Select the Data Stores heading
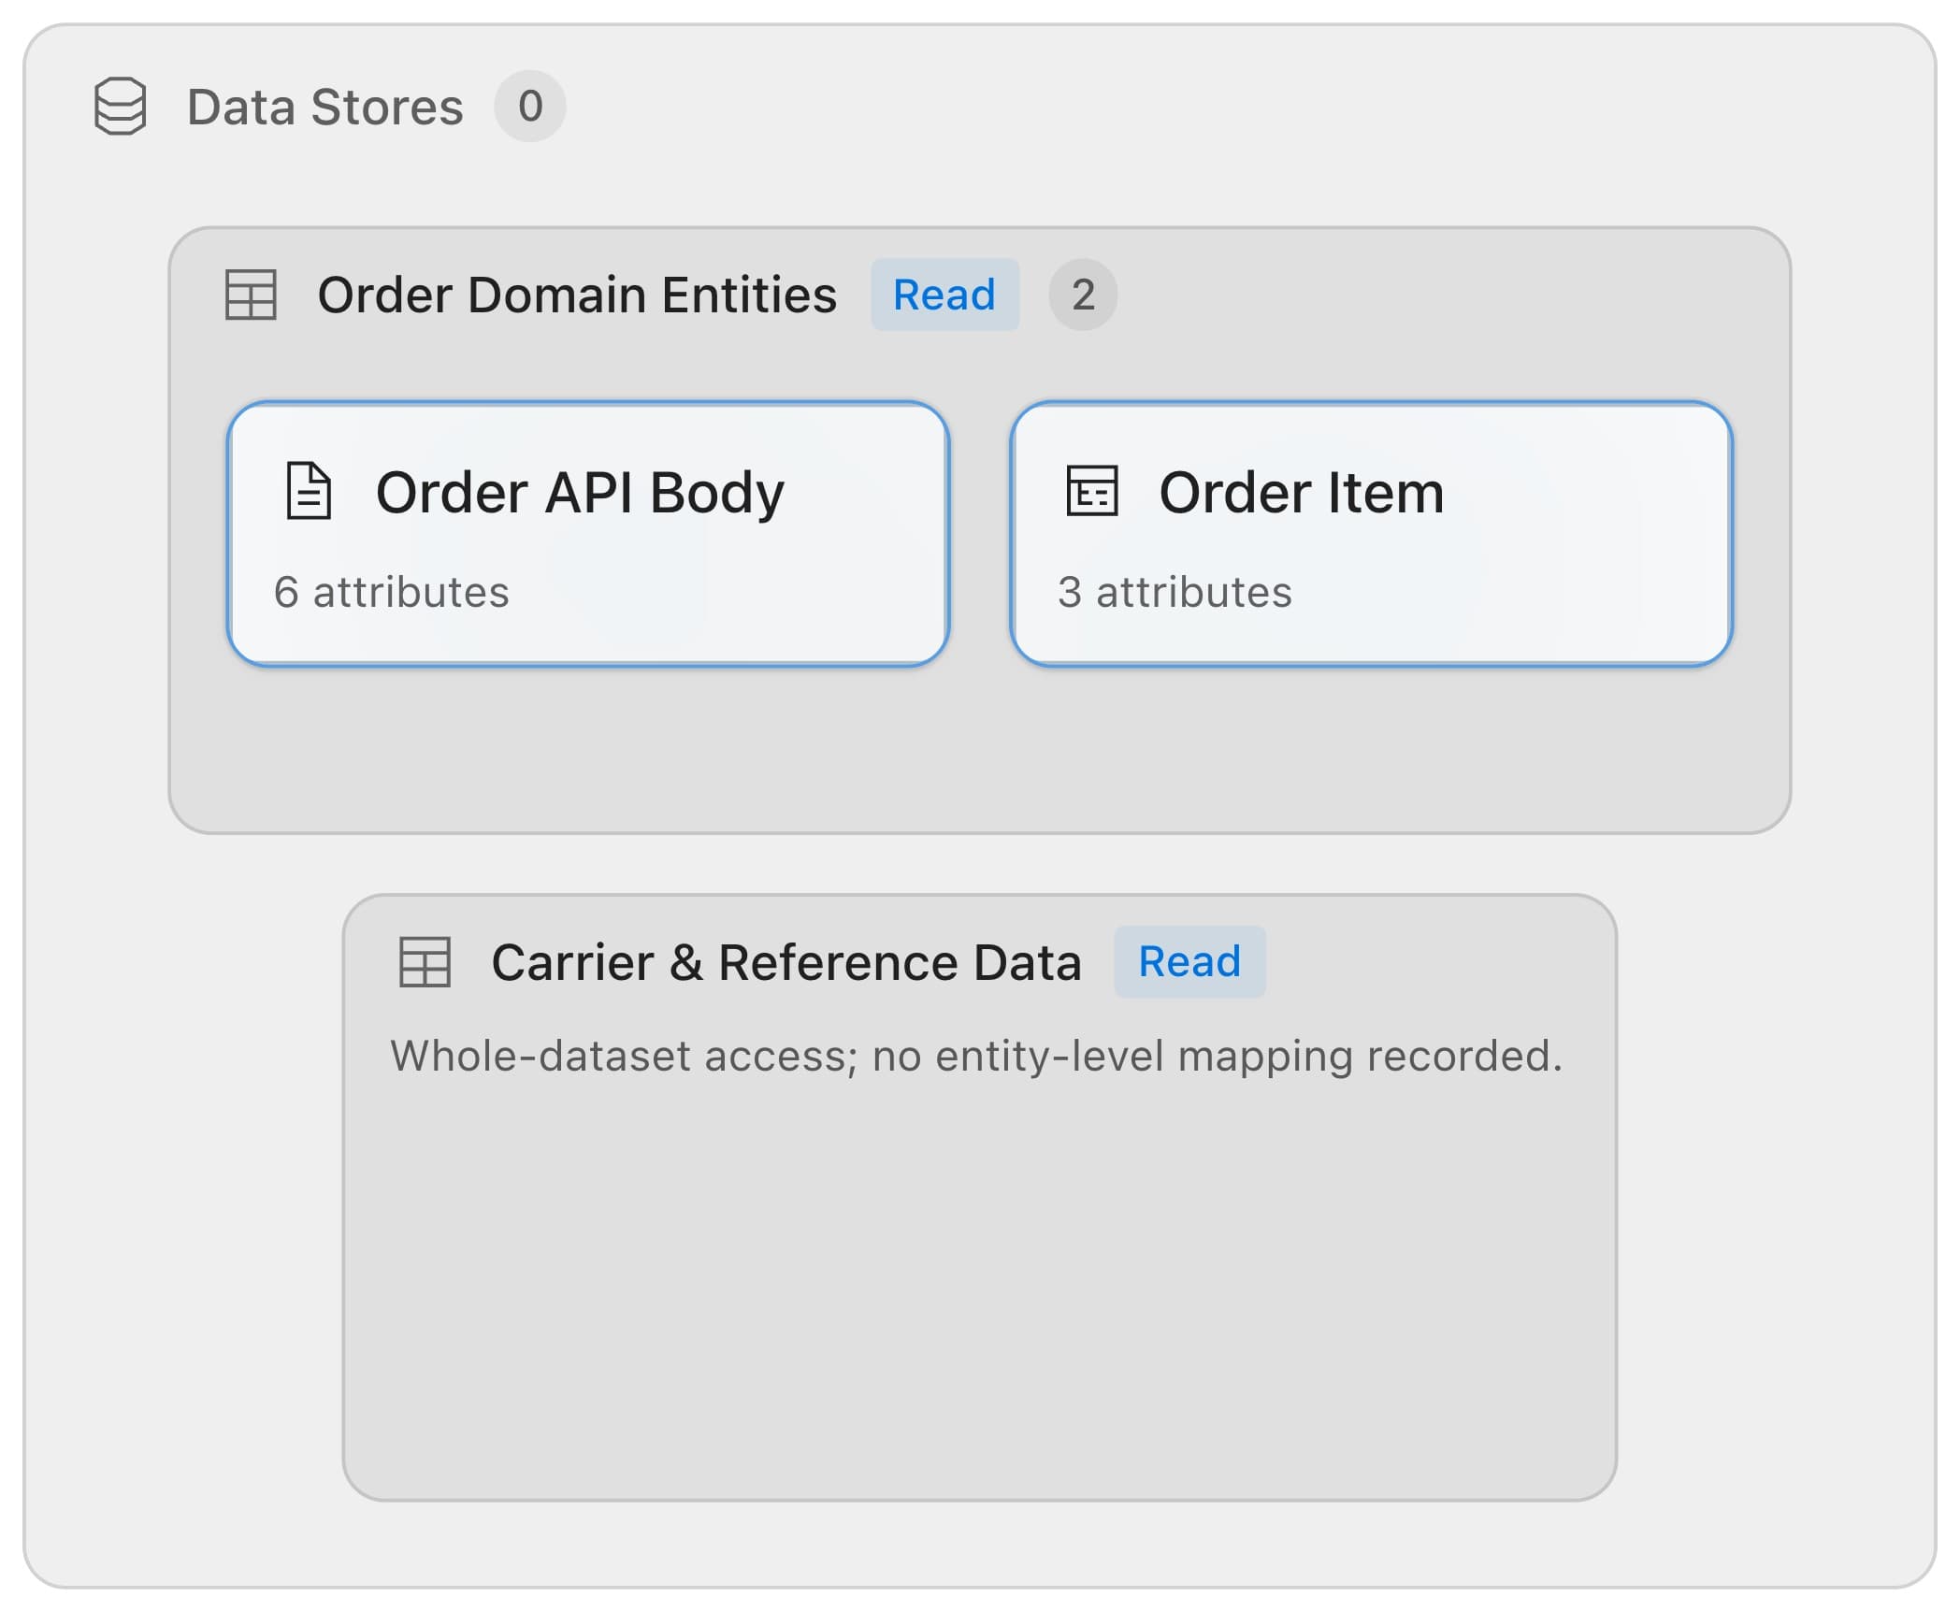1960x1612 pixels. click(x=324, y=107)
